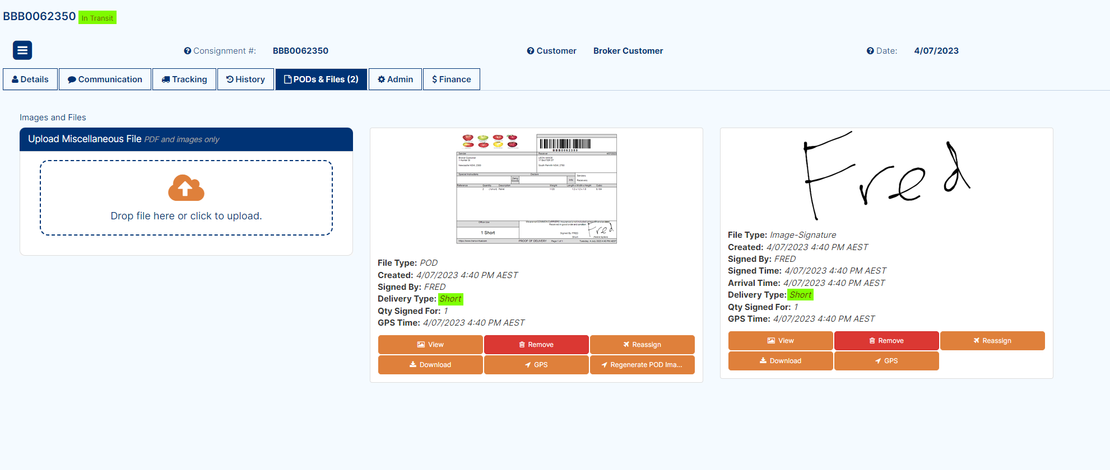
Task: Show GPS for the signature image
Action: pyautogui.click(x=886, y=361)
